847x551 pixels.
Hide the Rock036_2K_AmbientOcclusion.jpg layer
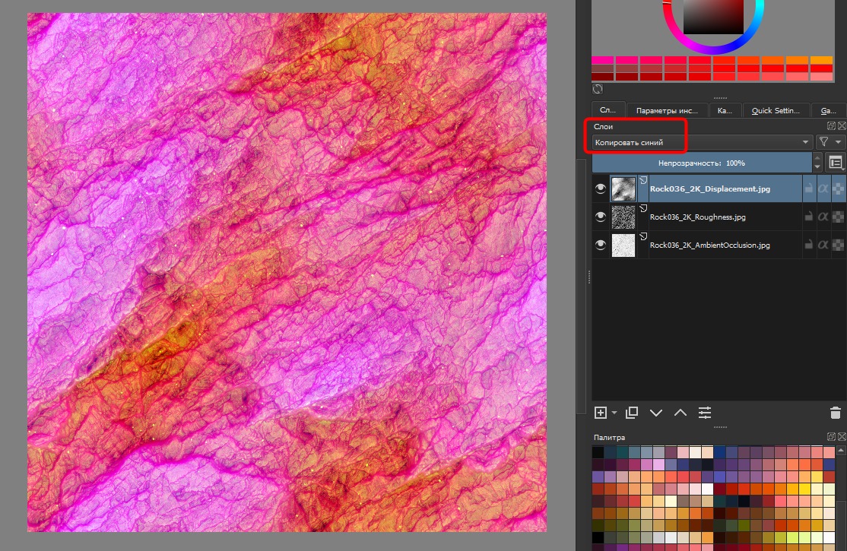point(601,245)
